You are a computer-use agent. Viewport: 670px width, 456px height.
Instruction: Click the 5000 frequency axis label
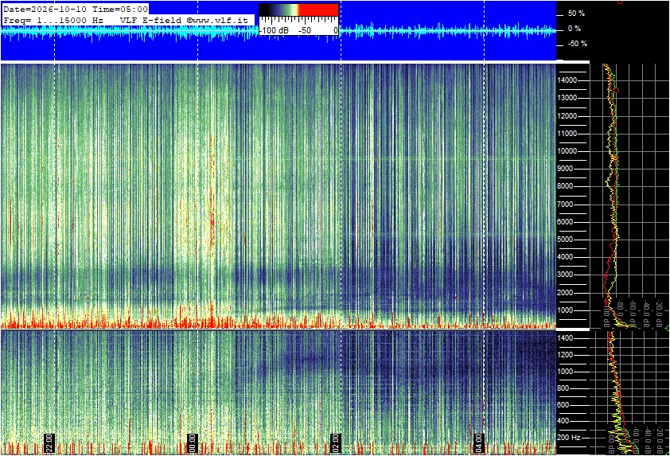click(x=565, y=240)
